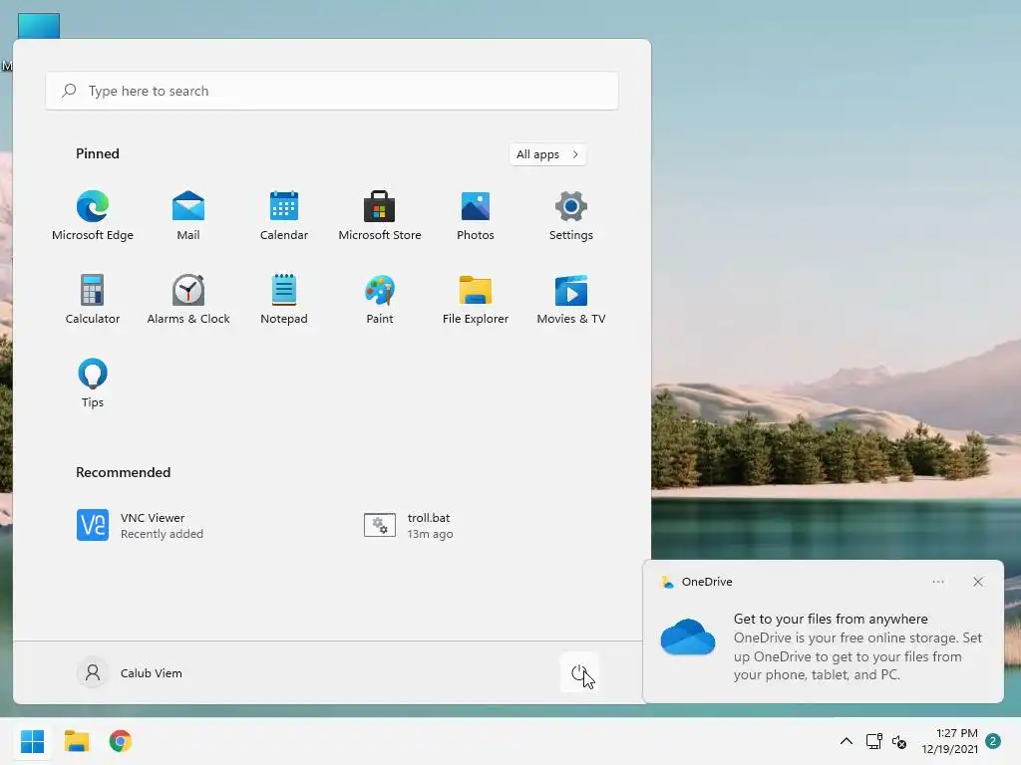Click the Windows Start button on taskbar
1021x765 pixels.
(x=32, y=741)
